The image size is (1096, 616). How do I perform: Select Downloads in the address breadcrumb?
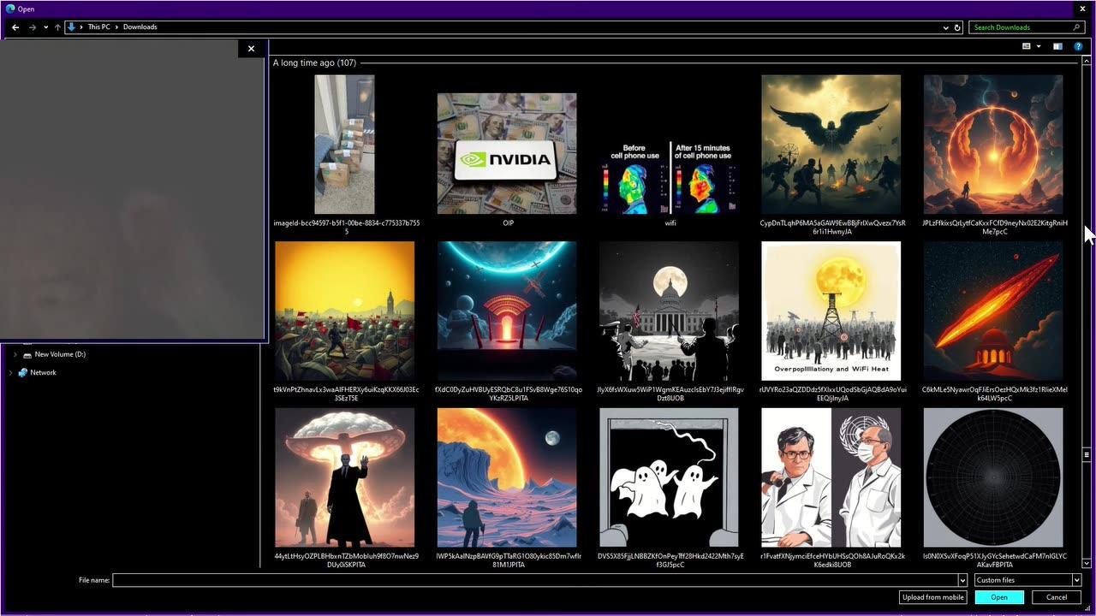pyautogui.click(x=140, y=27)
